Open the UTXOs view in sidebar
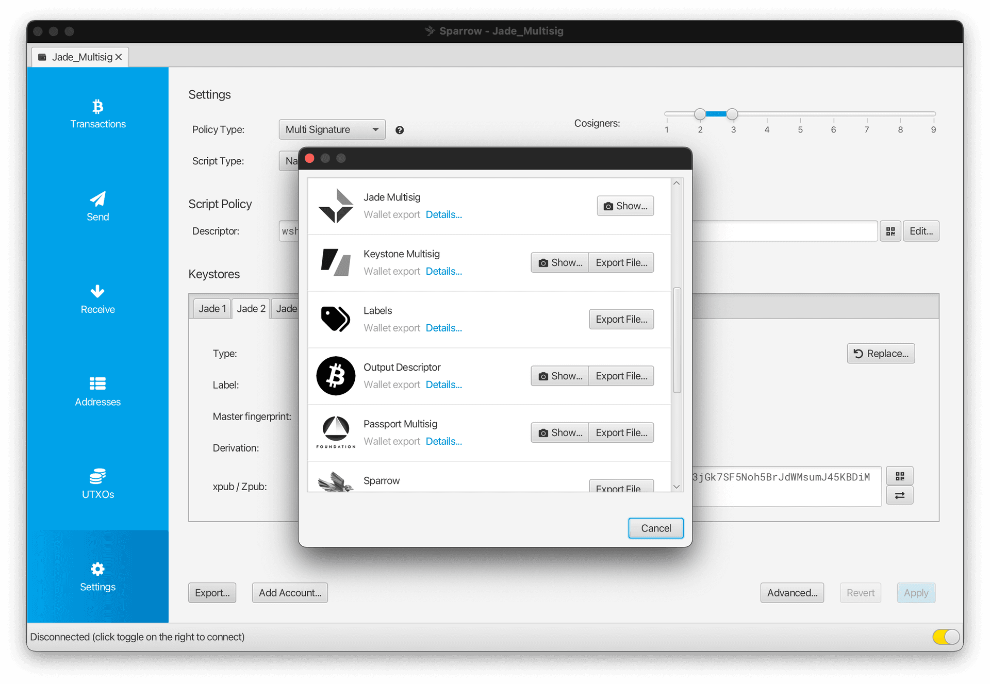Viewport: 990px width, 684px height. (x=97, y=484)
